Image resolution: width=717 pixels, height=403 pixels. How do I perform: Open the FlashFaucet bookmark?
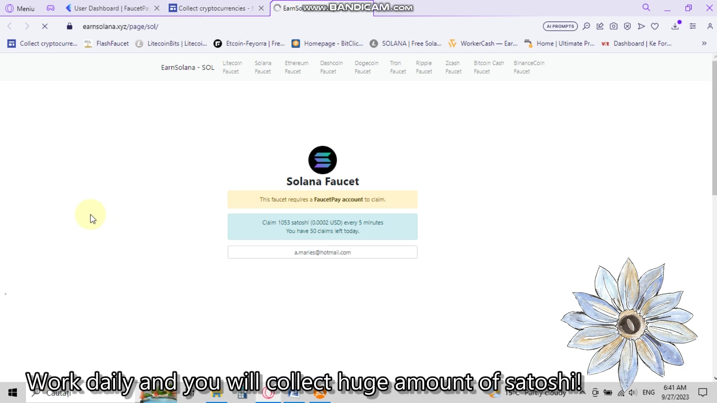click(x=106, y=43)
